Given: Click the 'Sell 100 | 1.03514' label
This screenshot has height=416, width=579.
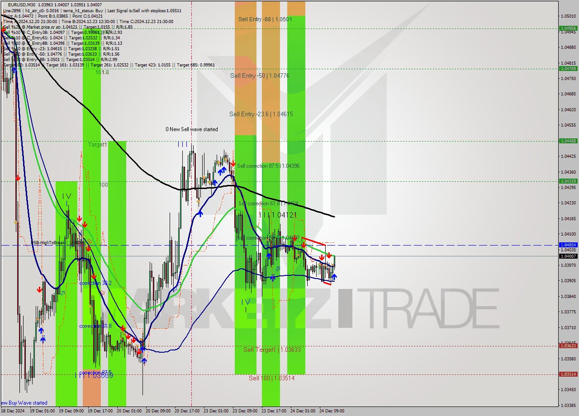Looking at the screenshot, I should 271,378.
